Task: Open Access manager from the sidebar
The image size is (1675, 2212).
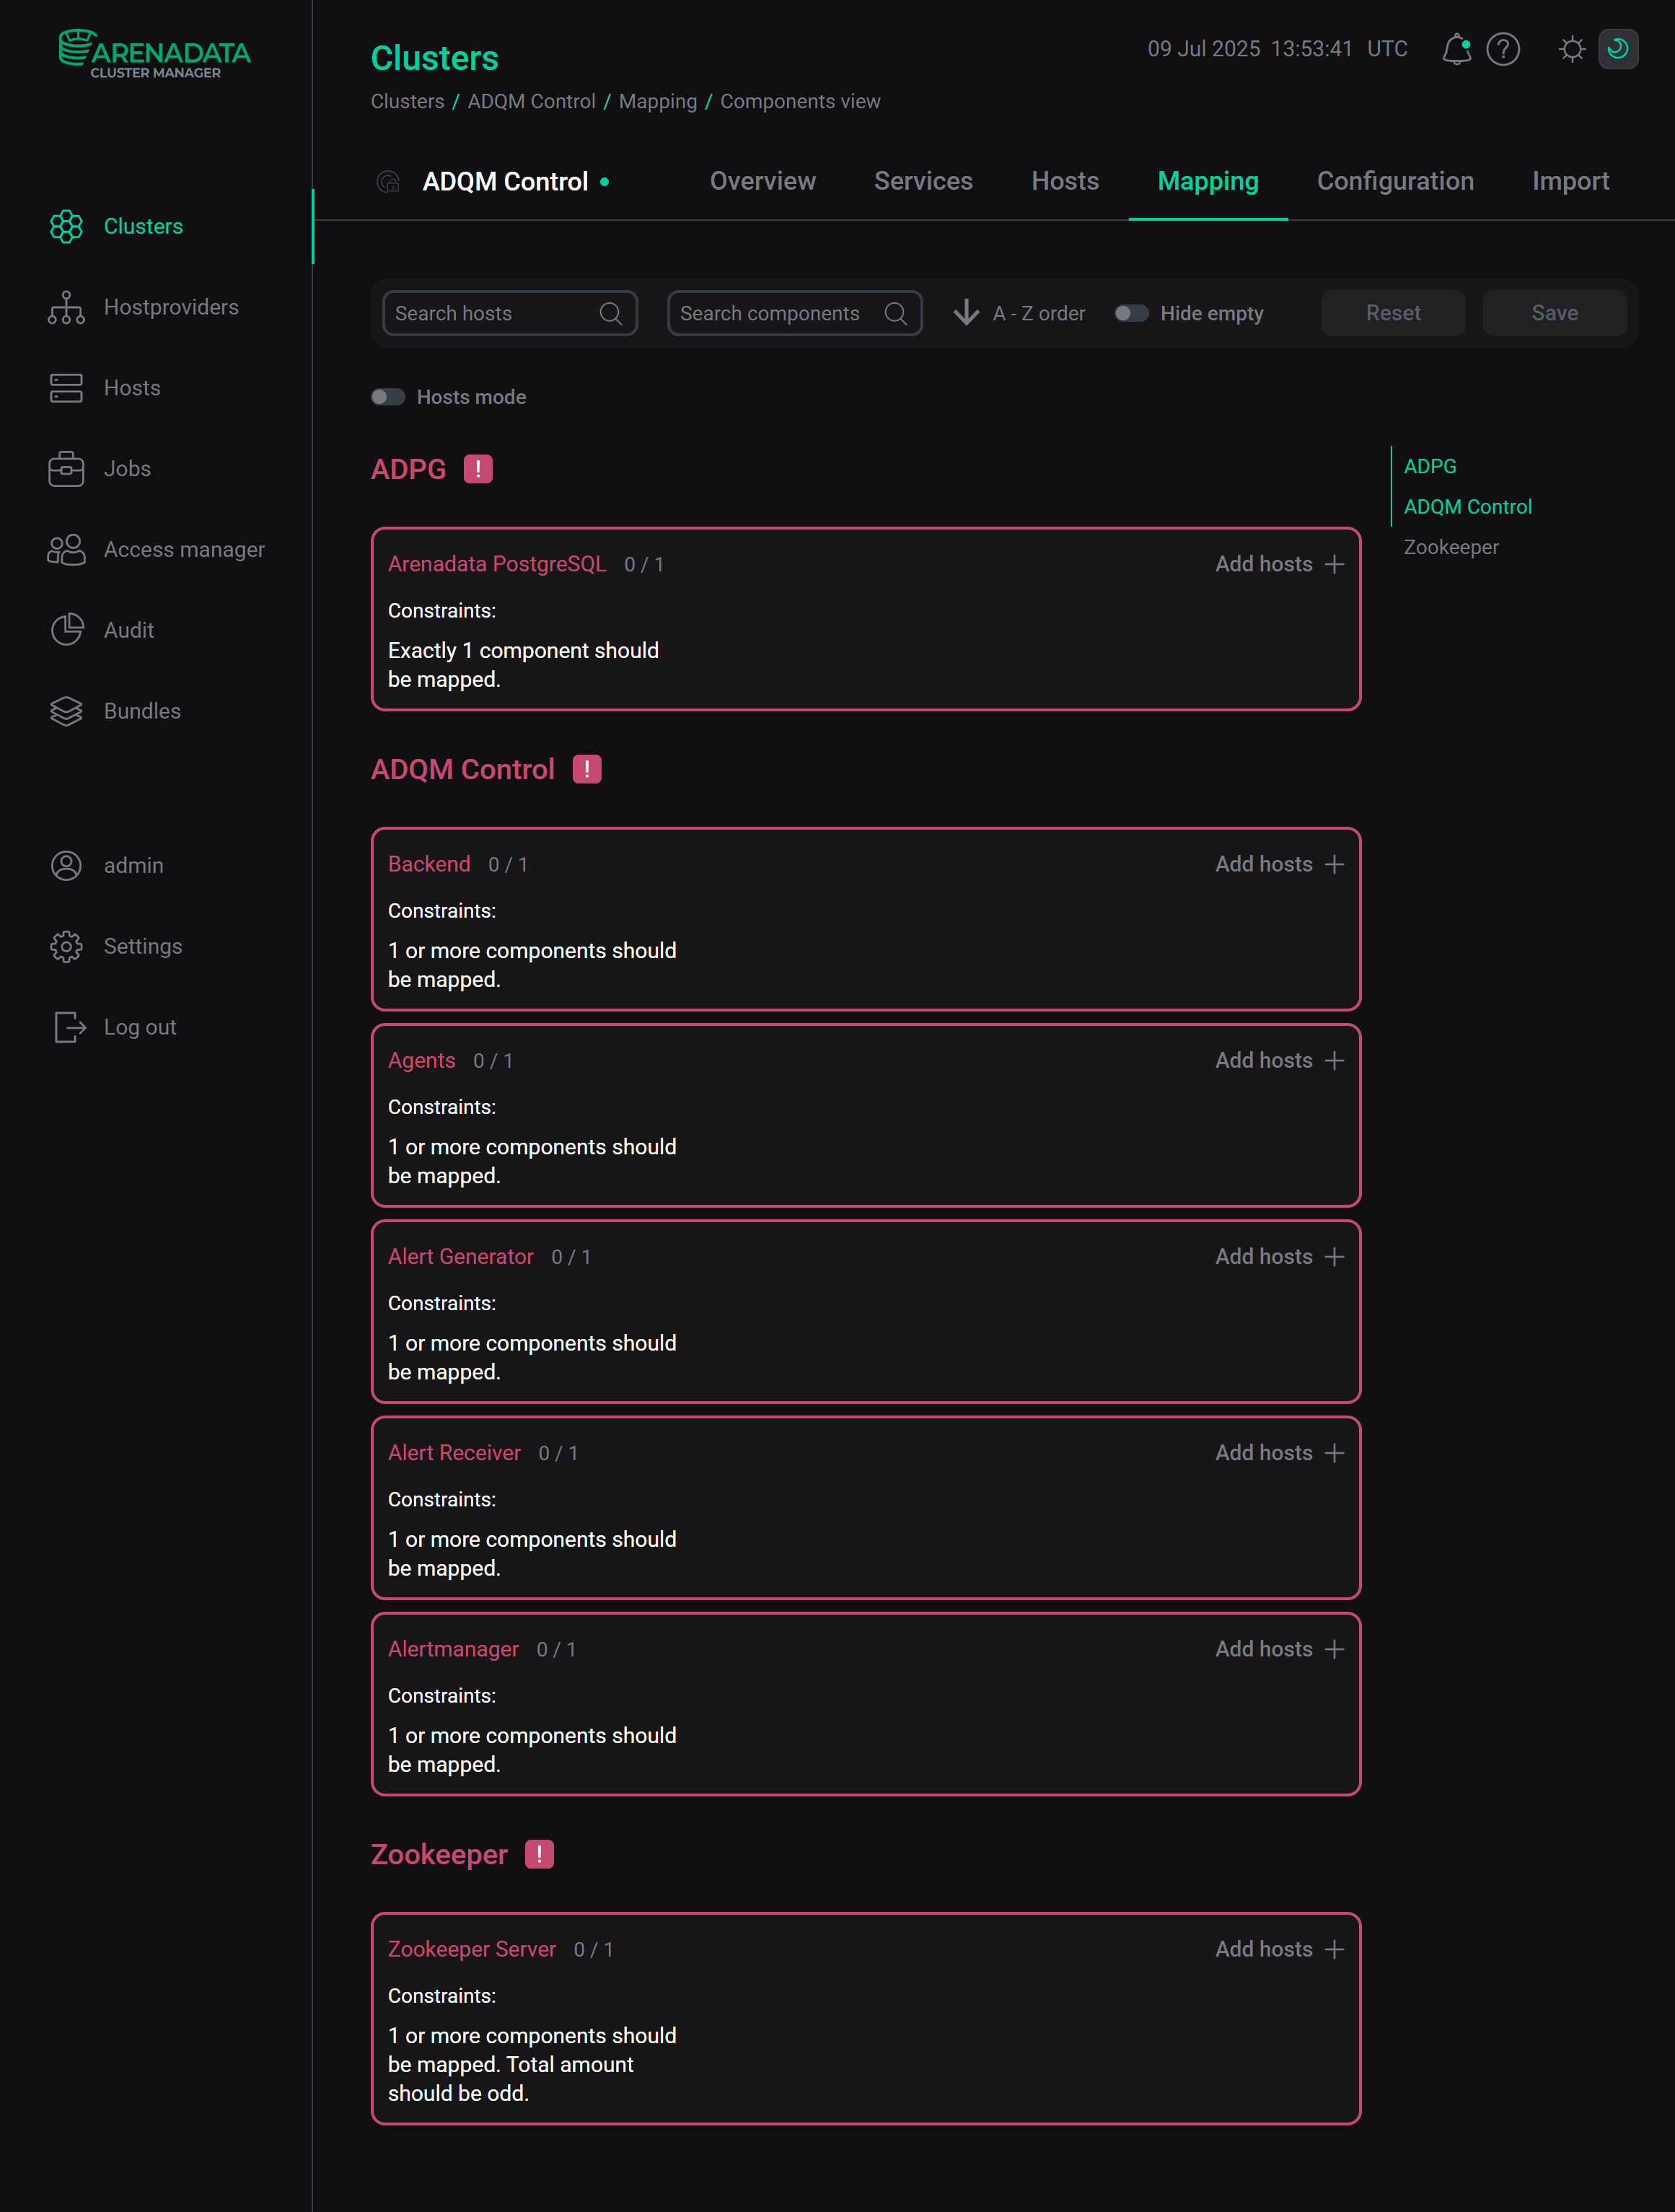Action: pyautogui.click(x=66, y=549)
